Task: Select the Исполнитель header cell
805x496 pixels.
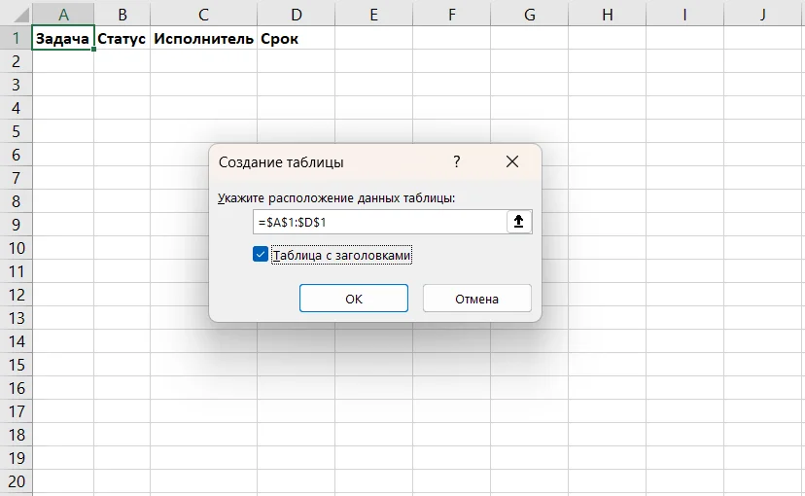Action: [x=203, y=38]
